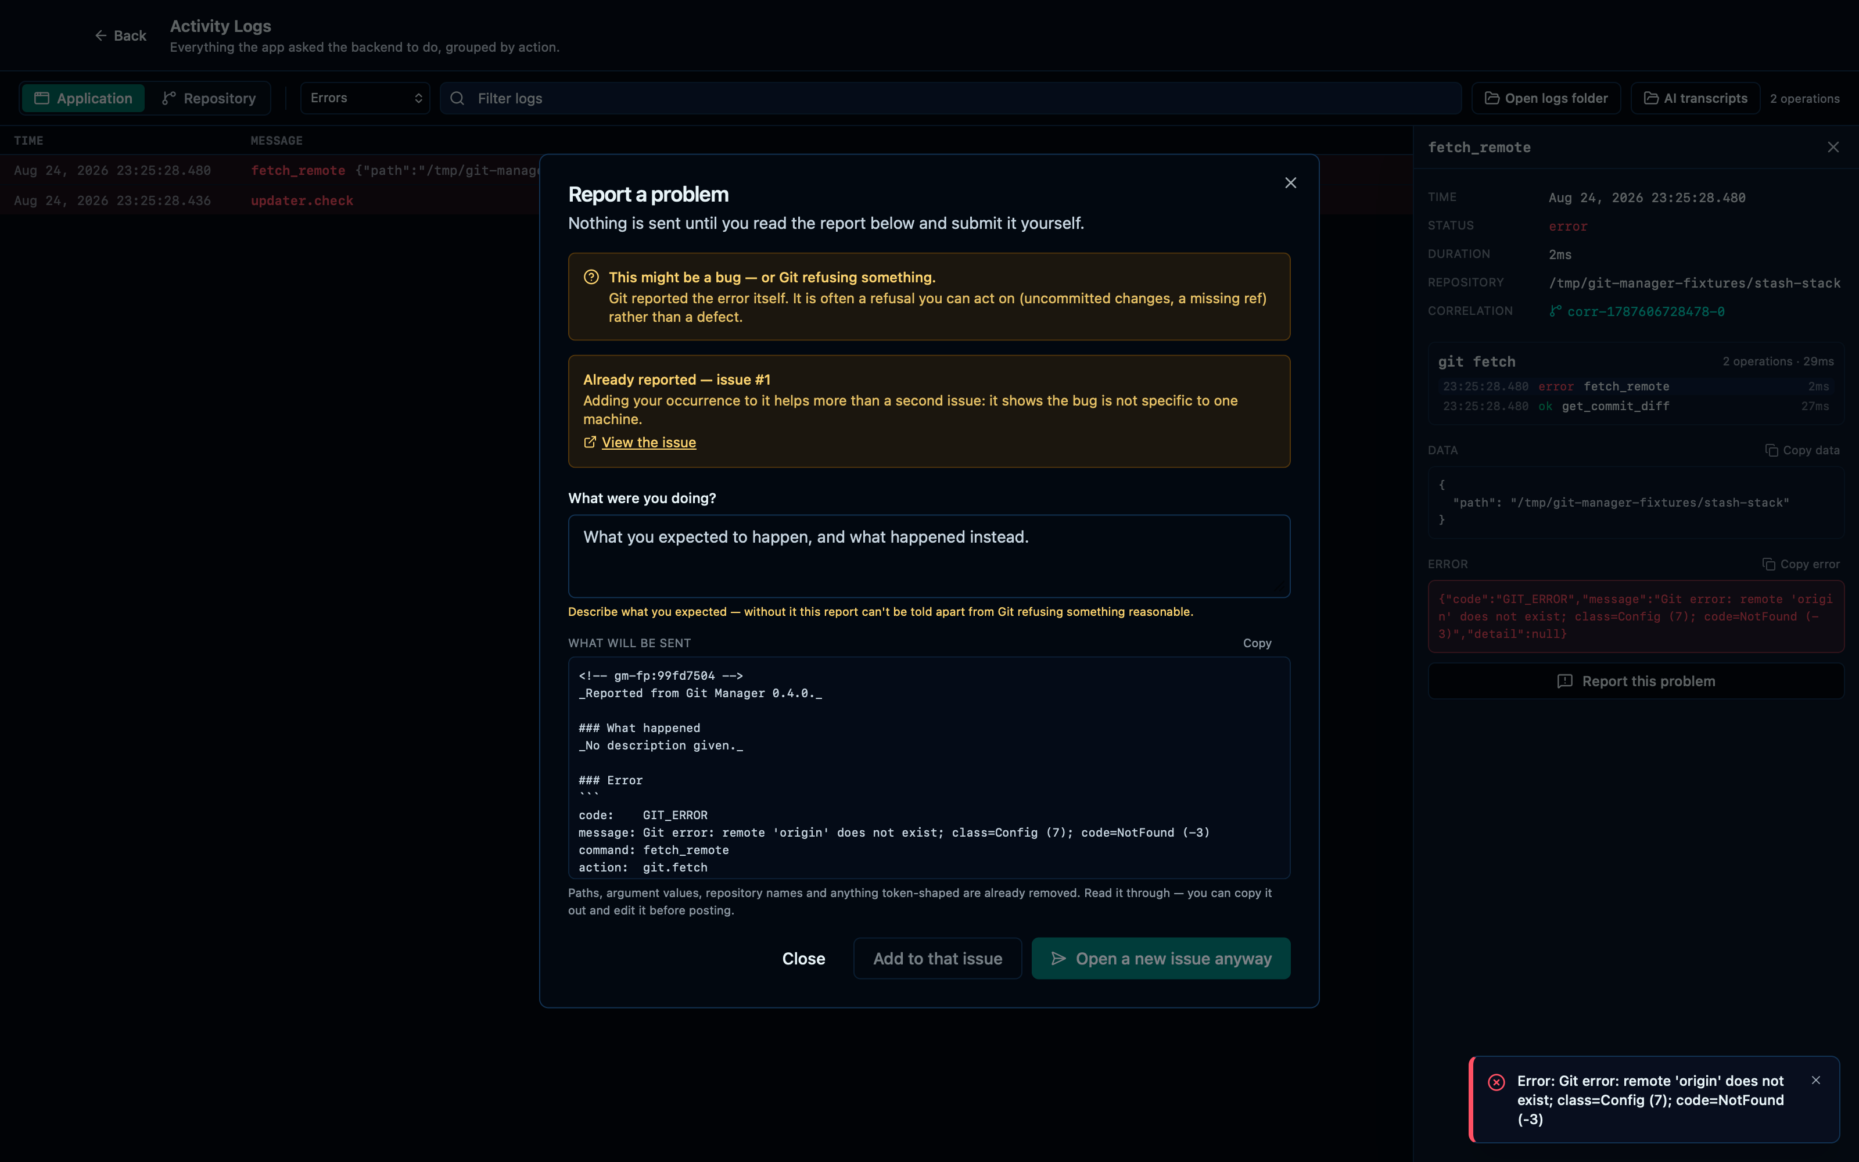Viewport: 1859px width, 1162px height.
Task: Click the question mark icon in bug warning
Action: (591, 277)
